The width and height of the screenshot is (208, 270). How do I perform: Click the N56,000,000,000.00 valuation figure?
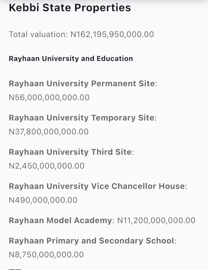click(49, 98)
